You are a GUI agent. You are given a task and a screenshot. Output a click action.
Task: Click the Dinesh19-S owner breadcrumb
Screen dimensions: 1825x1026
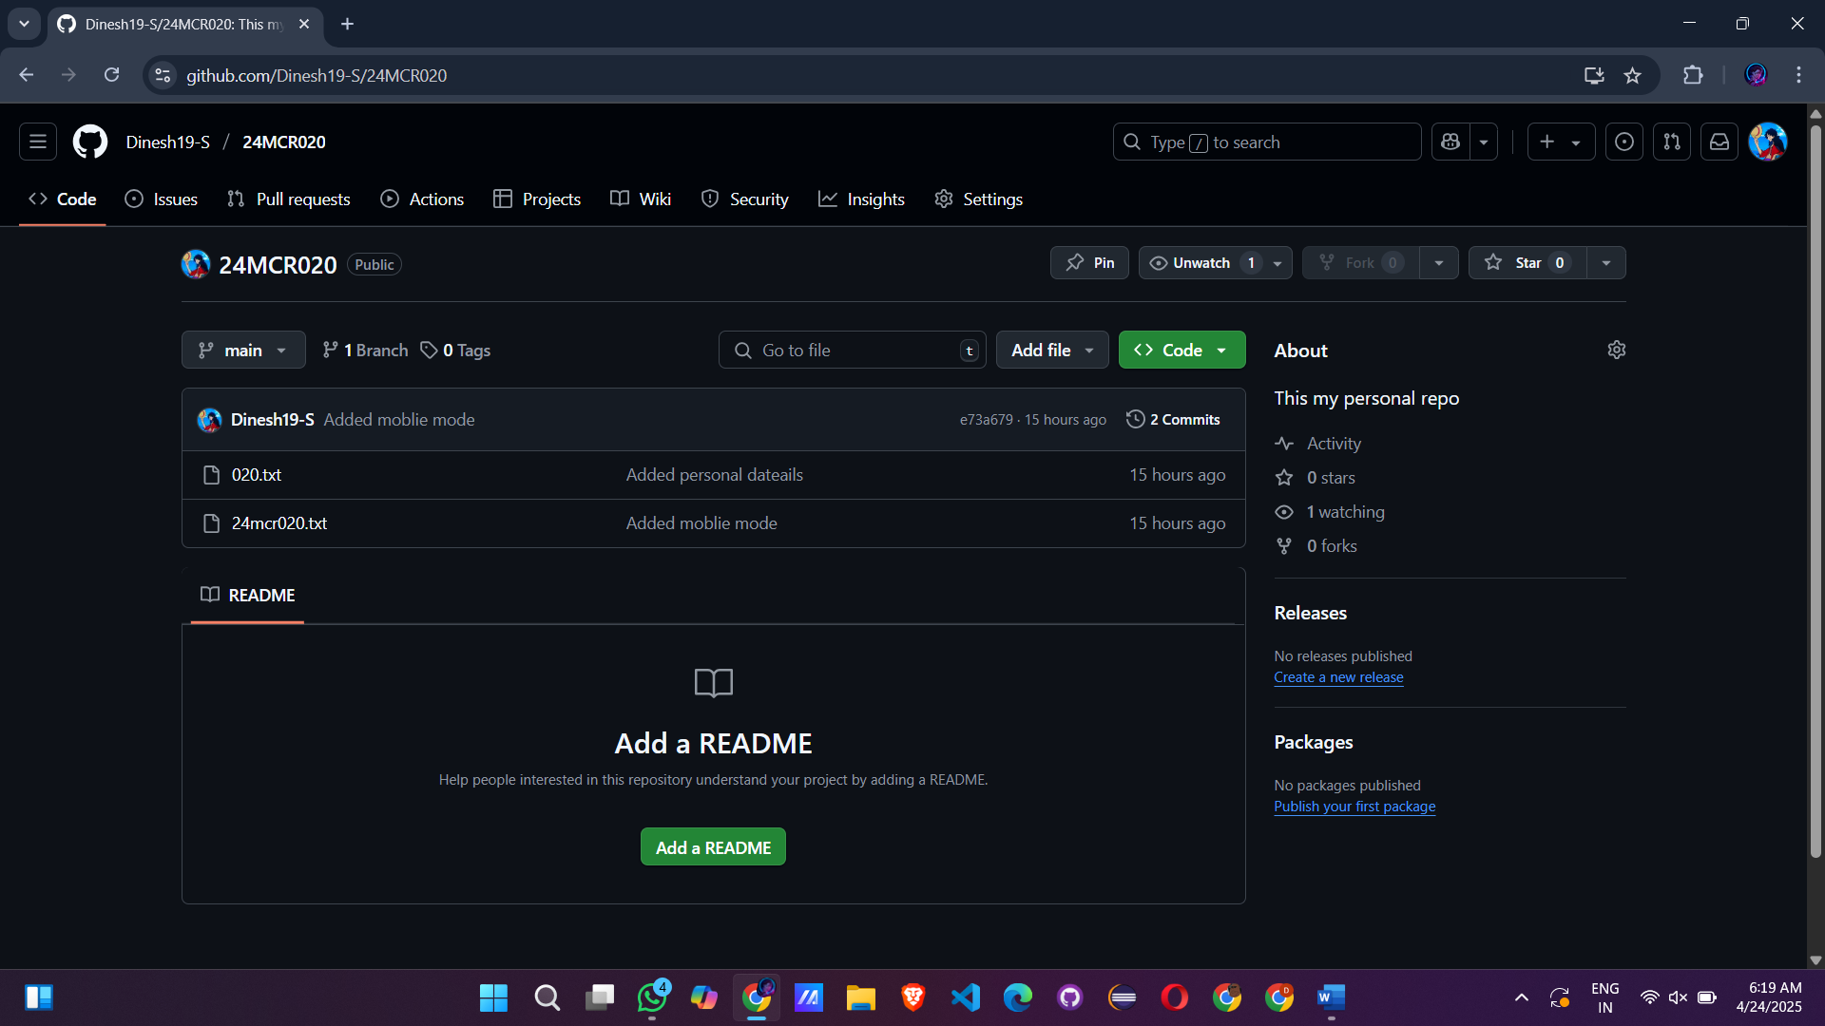click(x=168, y=142)
